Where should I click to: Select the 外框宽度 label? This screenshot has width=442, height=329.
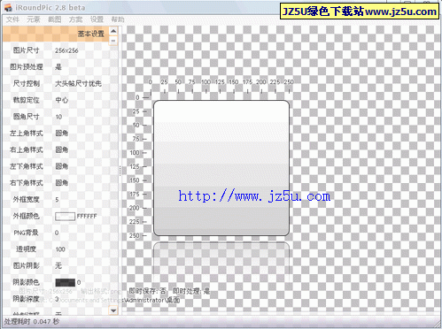point(26,200)
